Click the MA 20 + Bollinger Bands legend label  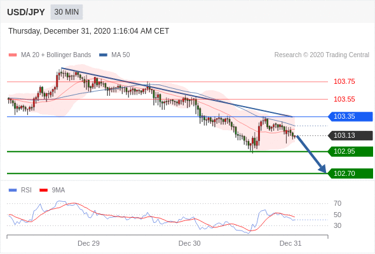click(x=56, y=55)
